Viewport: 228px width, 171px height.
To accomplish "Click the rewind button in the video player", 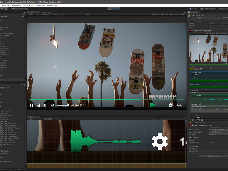I will pos(38,105).
